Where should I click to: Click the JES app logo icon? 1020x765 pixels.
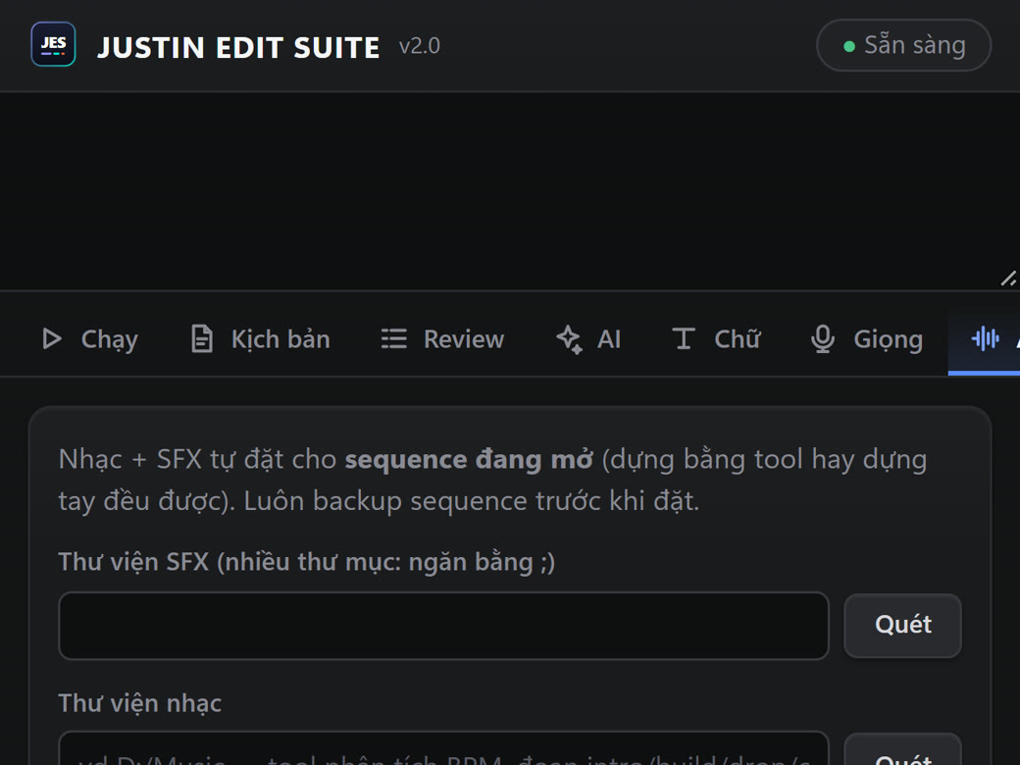[53, 44]
